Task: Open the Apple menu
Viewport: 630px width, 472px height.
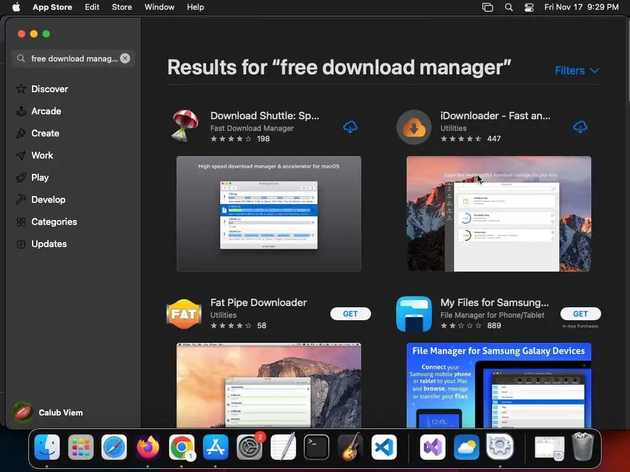Action: [16, 7]
